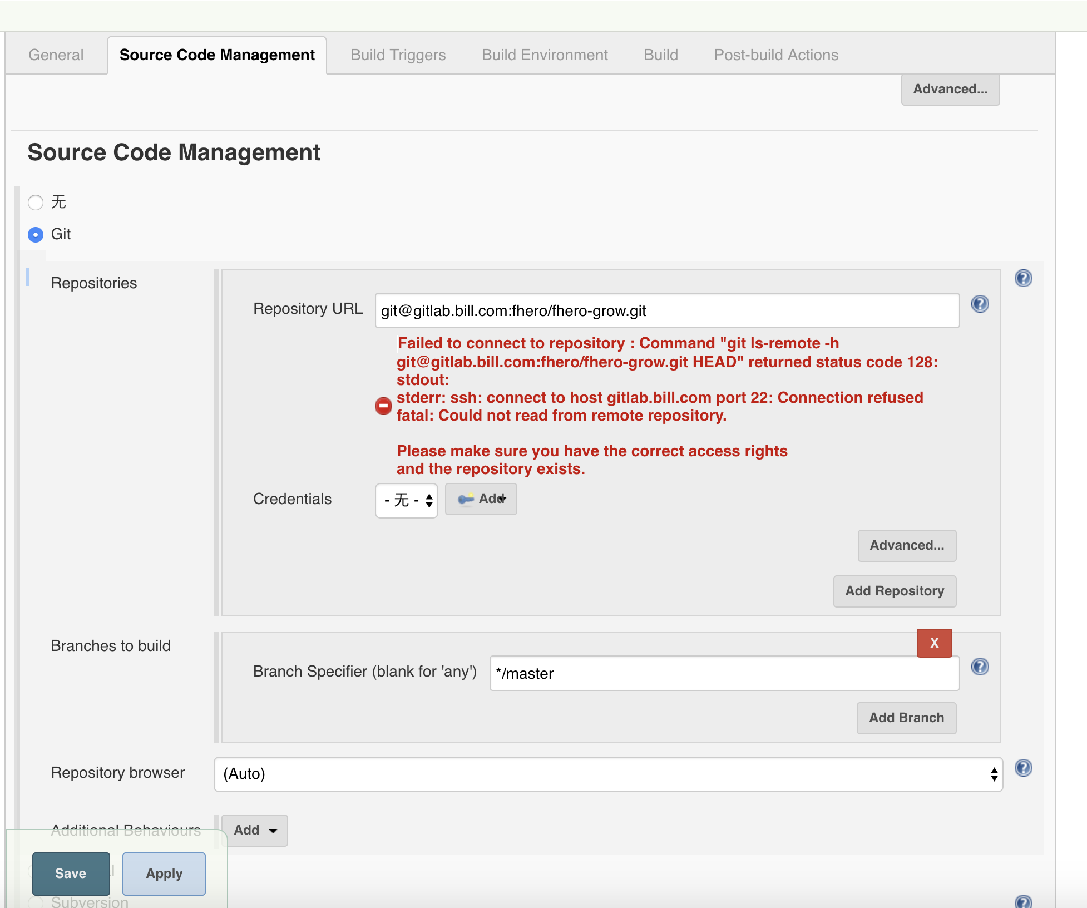Click the Add Repository button
Screen dimensions: 1087x908
click(x=894, y=591)
